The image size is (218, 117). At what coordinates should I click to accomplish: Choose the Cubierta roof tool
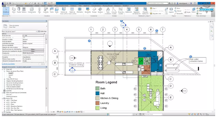click(46, 10)
